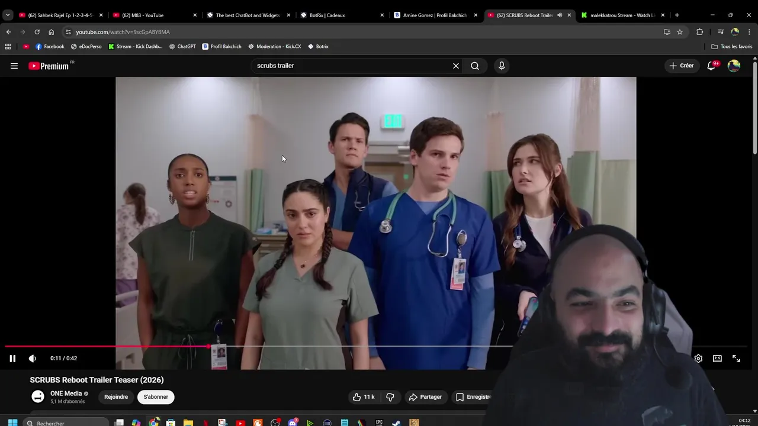This screenshot has height=426, width=758.
Task: Enter fullscreen mode
Action: (x=736, y=358)
